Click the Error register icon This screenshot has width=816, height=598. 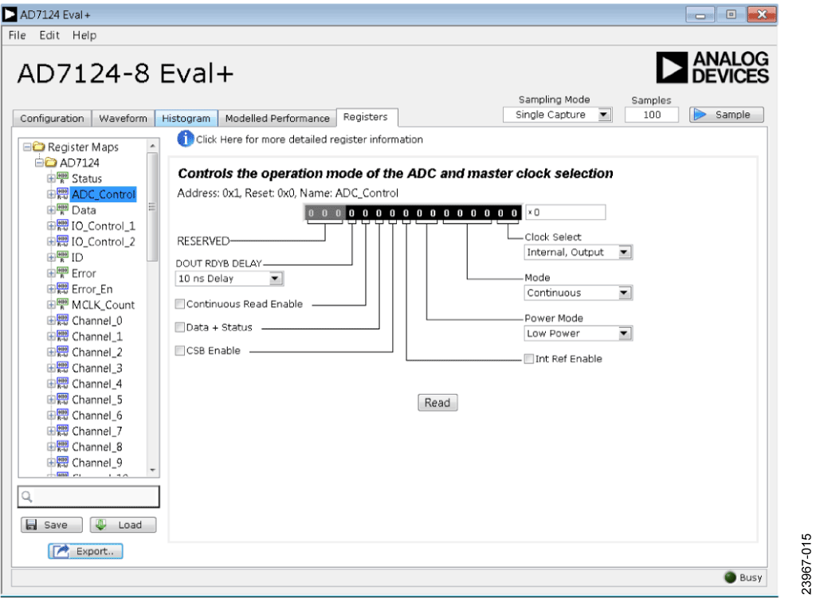tap(62, 273)
